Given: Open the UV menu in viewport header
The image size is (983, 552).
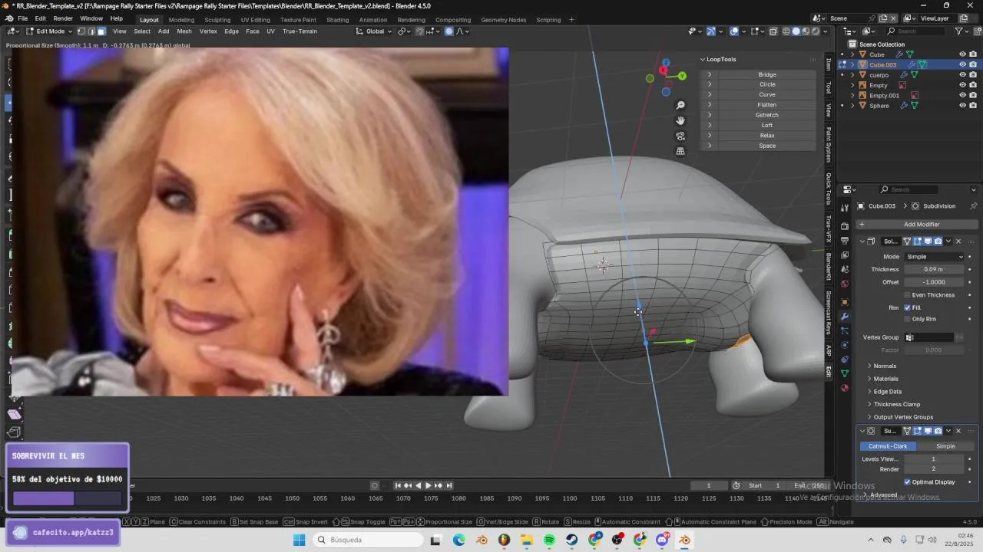Looking at the screenshot, I should [270, 31].
